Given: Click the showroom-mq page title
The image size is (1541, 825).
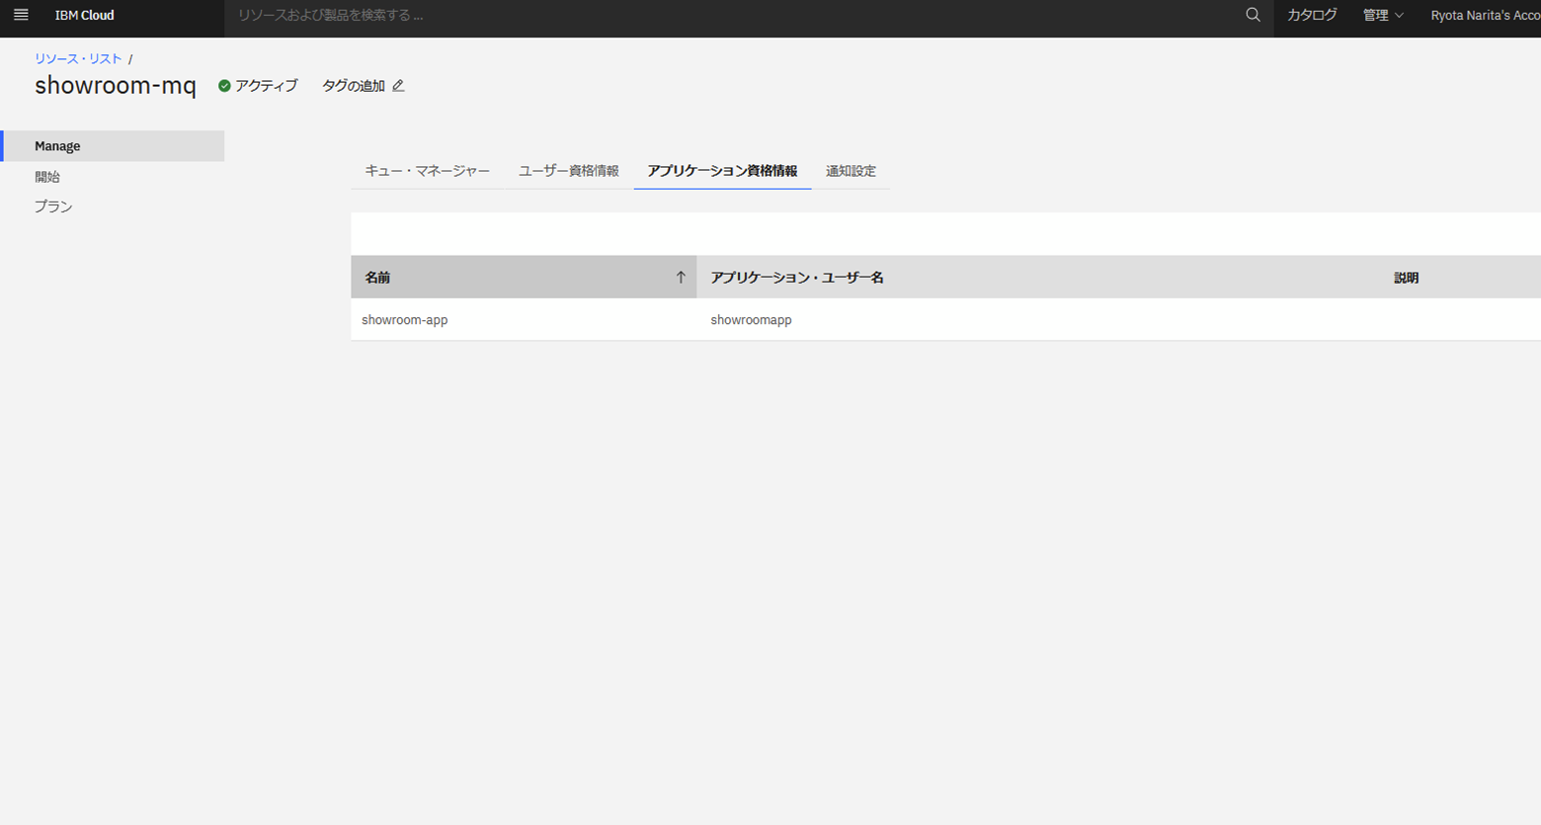Looking at the screenshot, I should pos(116,86).
